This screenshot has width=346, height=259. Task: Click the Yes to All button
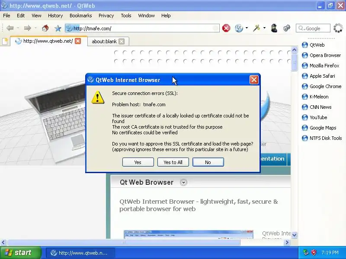[173, 162]
